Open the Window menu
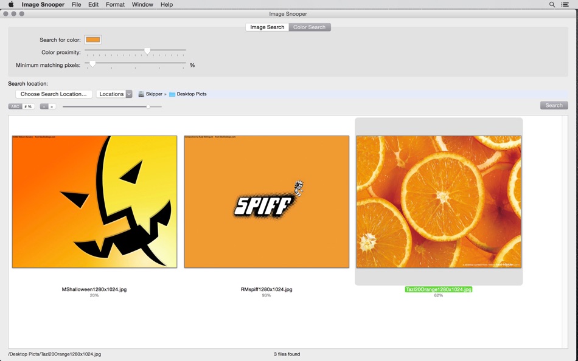578x361 pixels. (x=142, y=4)
